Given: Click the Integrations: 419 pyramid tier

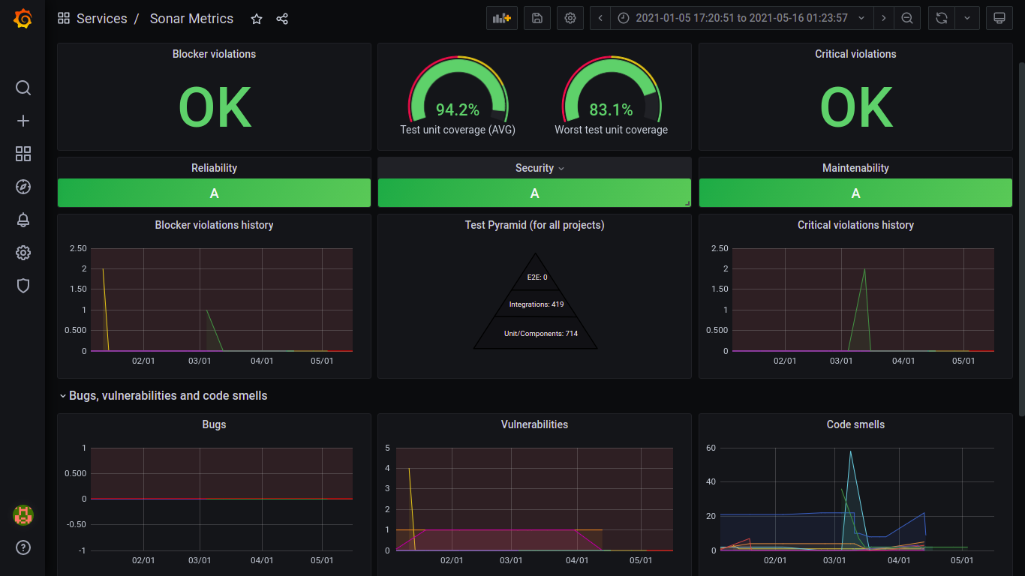Looking at the screenshot, I should pyautogui.click(x=536, y=304).
